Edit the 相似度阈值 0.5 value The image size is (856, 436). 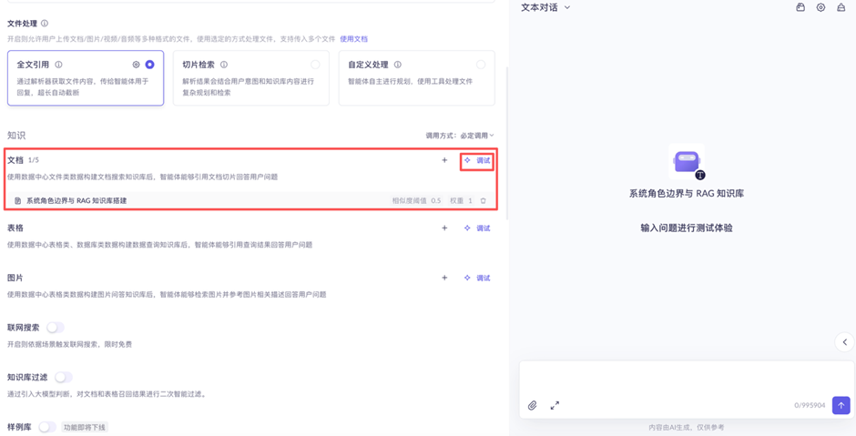click(416, 201)
